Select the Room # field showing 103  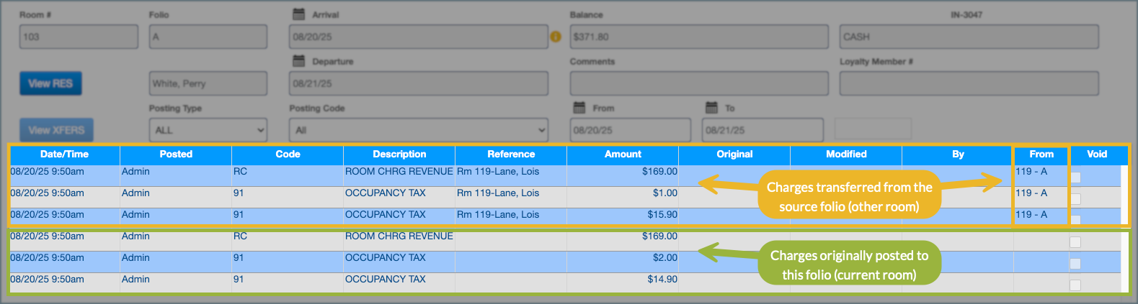(79, 37)
